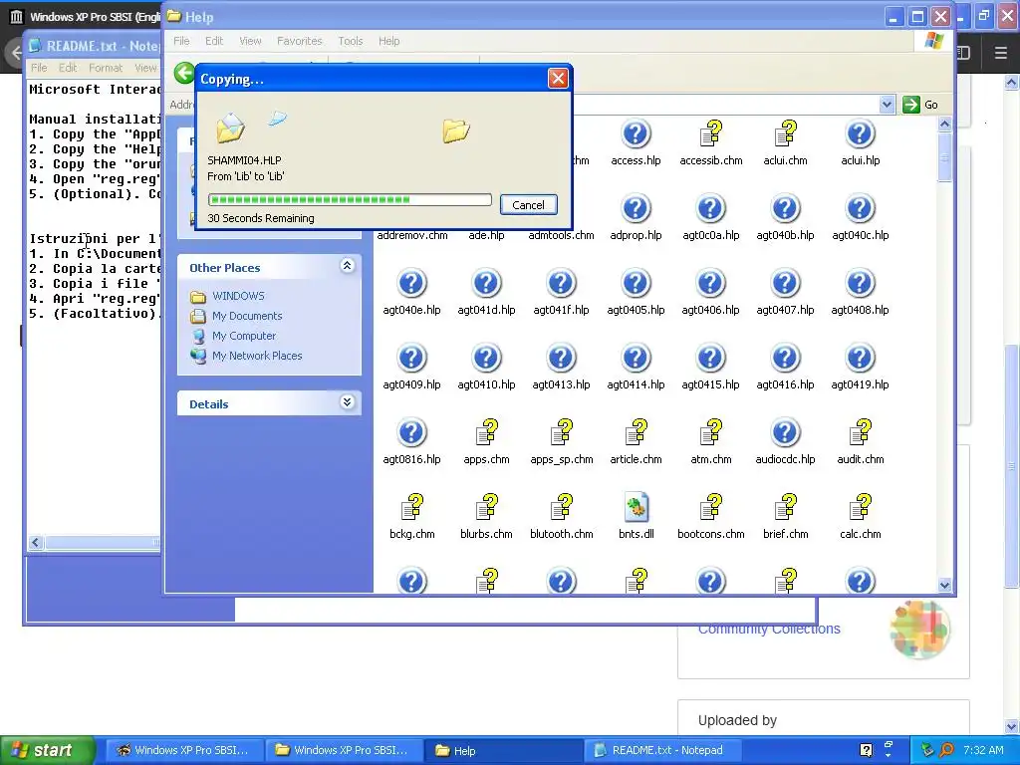Open the Tools menu
This screenshot has width=1020, height=765.
(x=350, y=41)
